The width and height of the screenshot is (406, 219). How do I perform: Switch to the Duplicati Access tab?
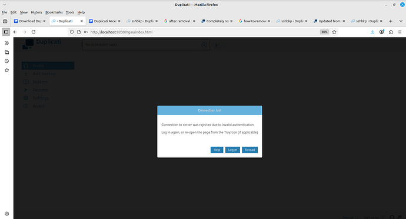[x=105, y=21]
